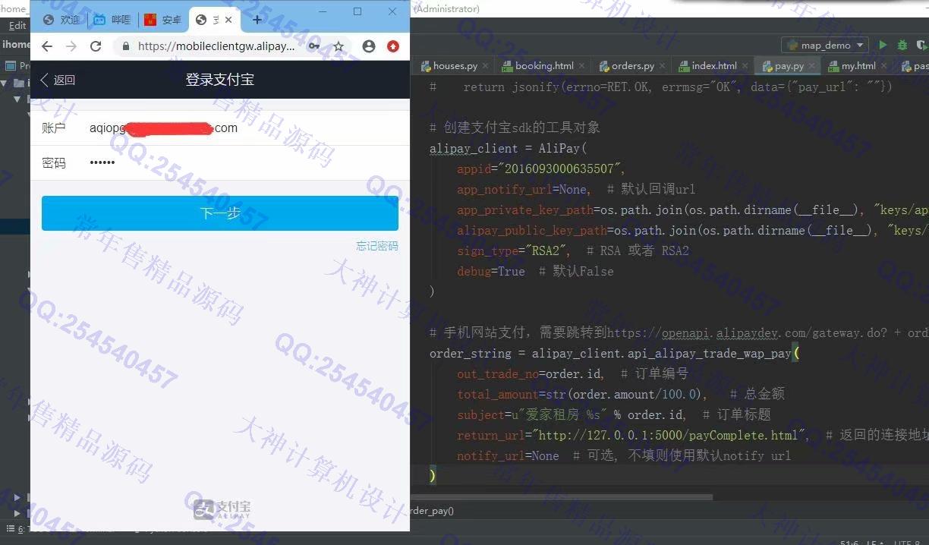Click the 密码 password field
This screenshot has width=929, height=545.
coord(220,163)
